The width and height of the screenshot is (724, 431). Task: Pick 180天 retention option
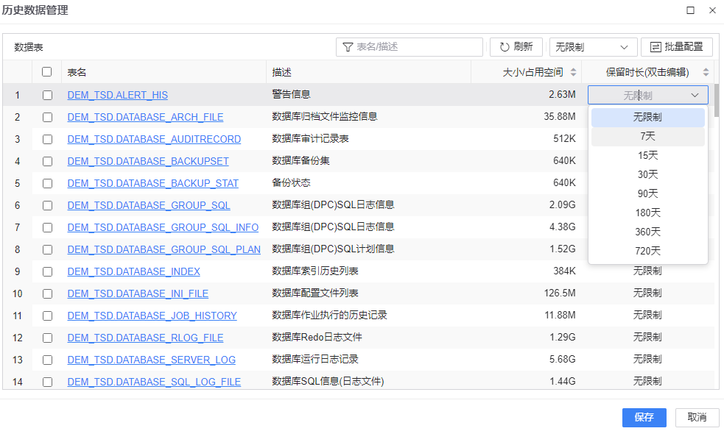pos(648,213)
